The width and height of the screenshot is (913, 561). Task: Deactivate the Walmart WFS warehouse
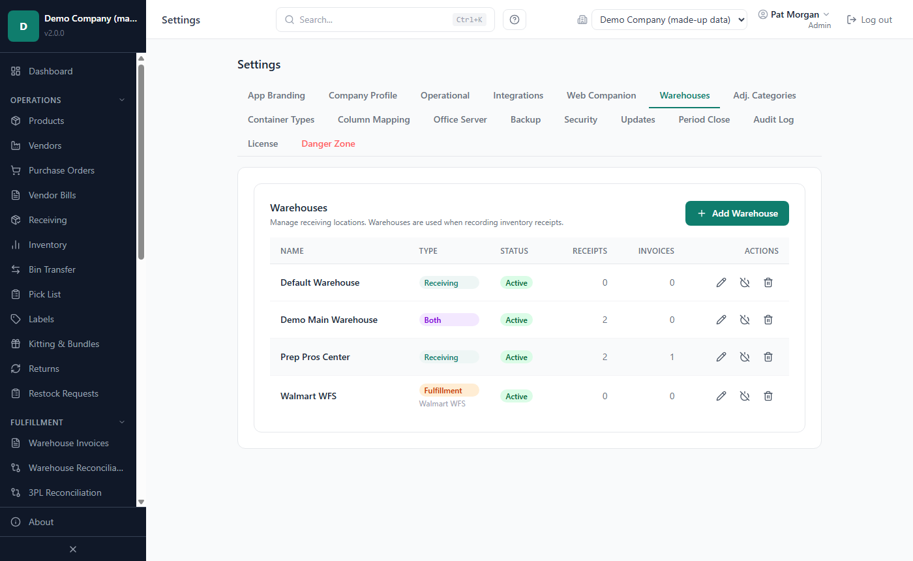point(745,396)
